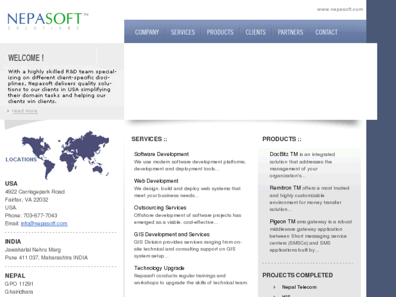Open the DocBitz TM product entry
This screenshot has height=297, width=396.
[284, 154]
